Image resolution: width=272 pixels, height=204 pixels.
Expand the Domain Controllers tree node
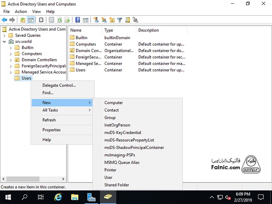point(11,60)
